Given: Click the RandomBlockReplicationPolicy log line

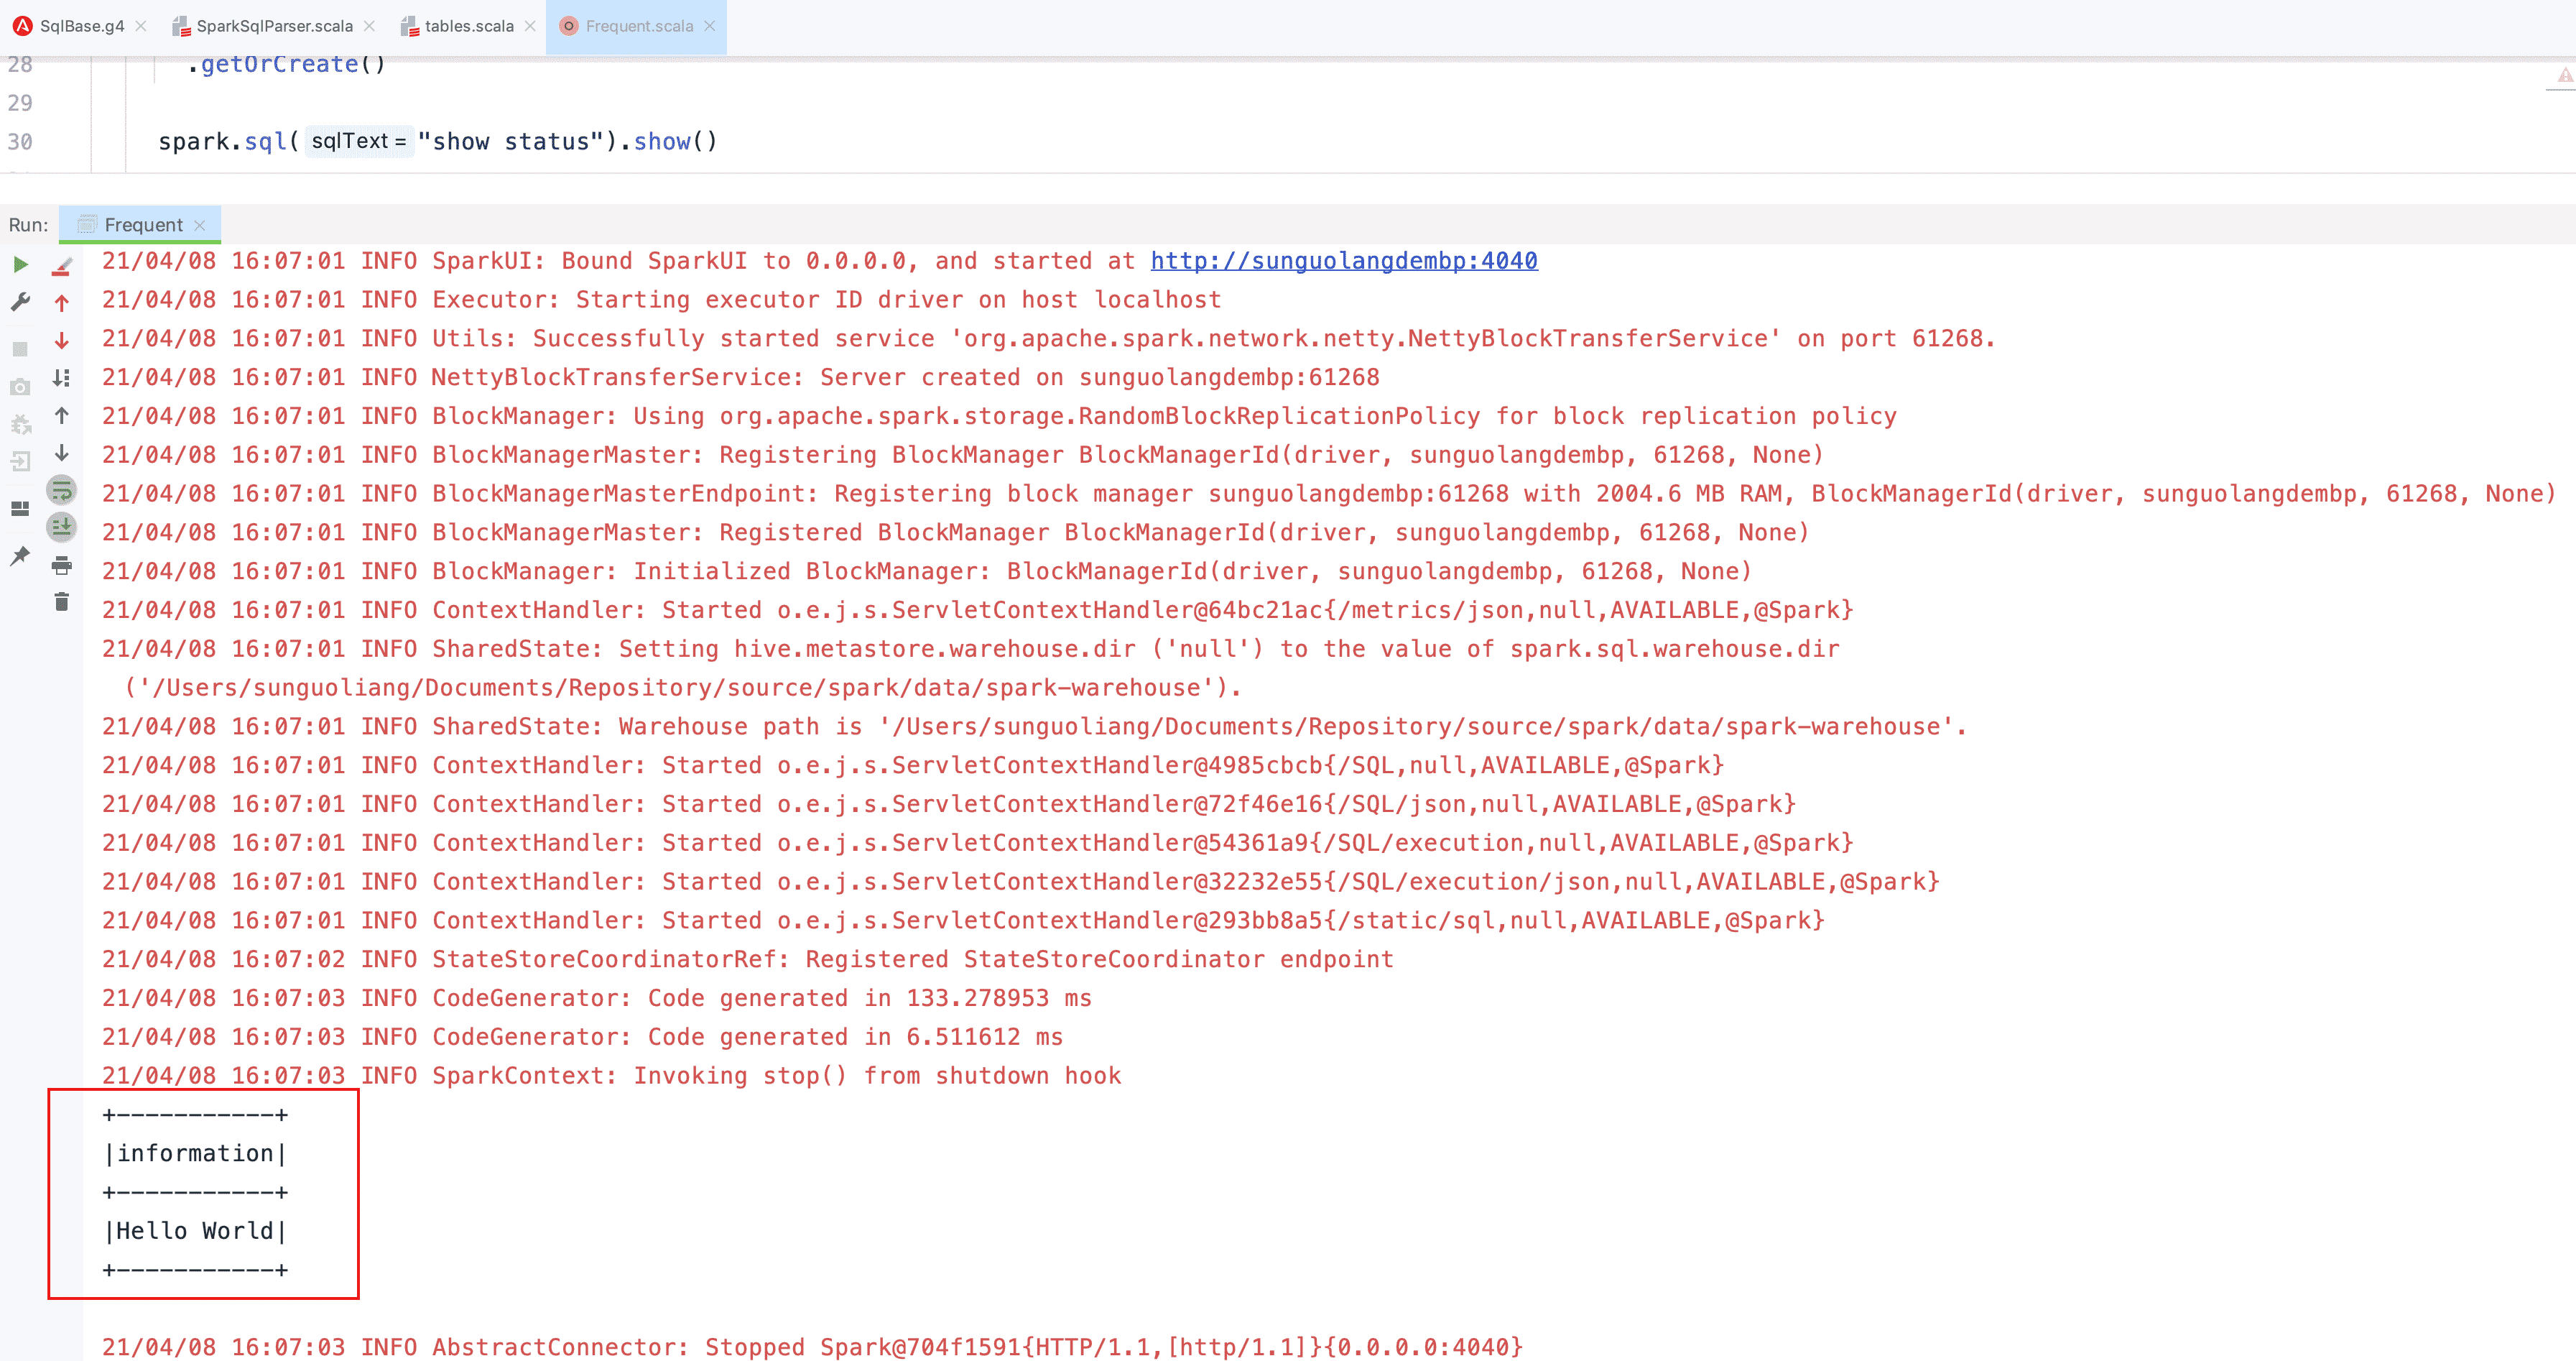Looking at the screenshot, I should [1000, 416].
